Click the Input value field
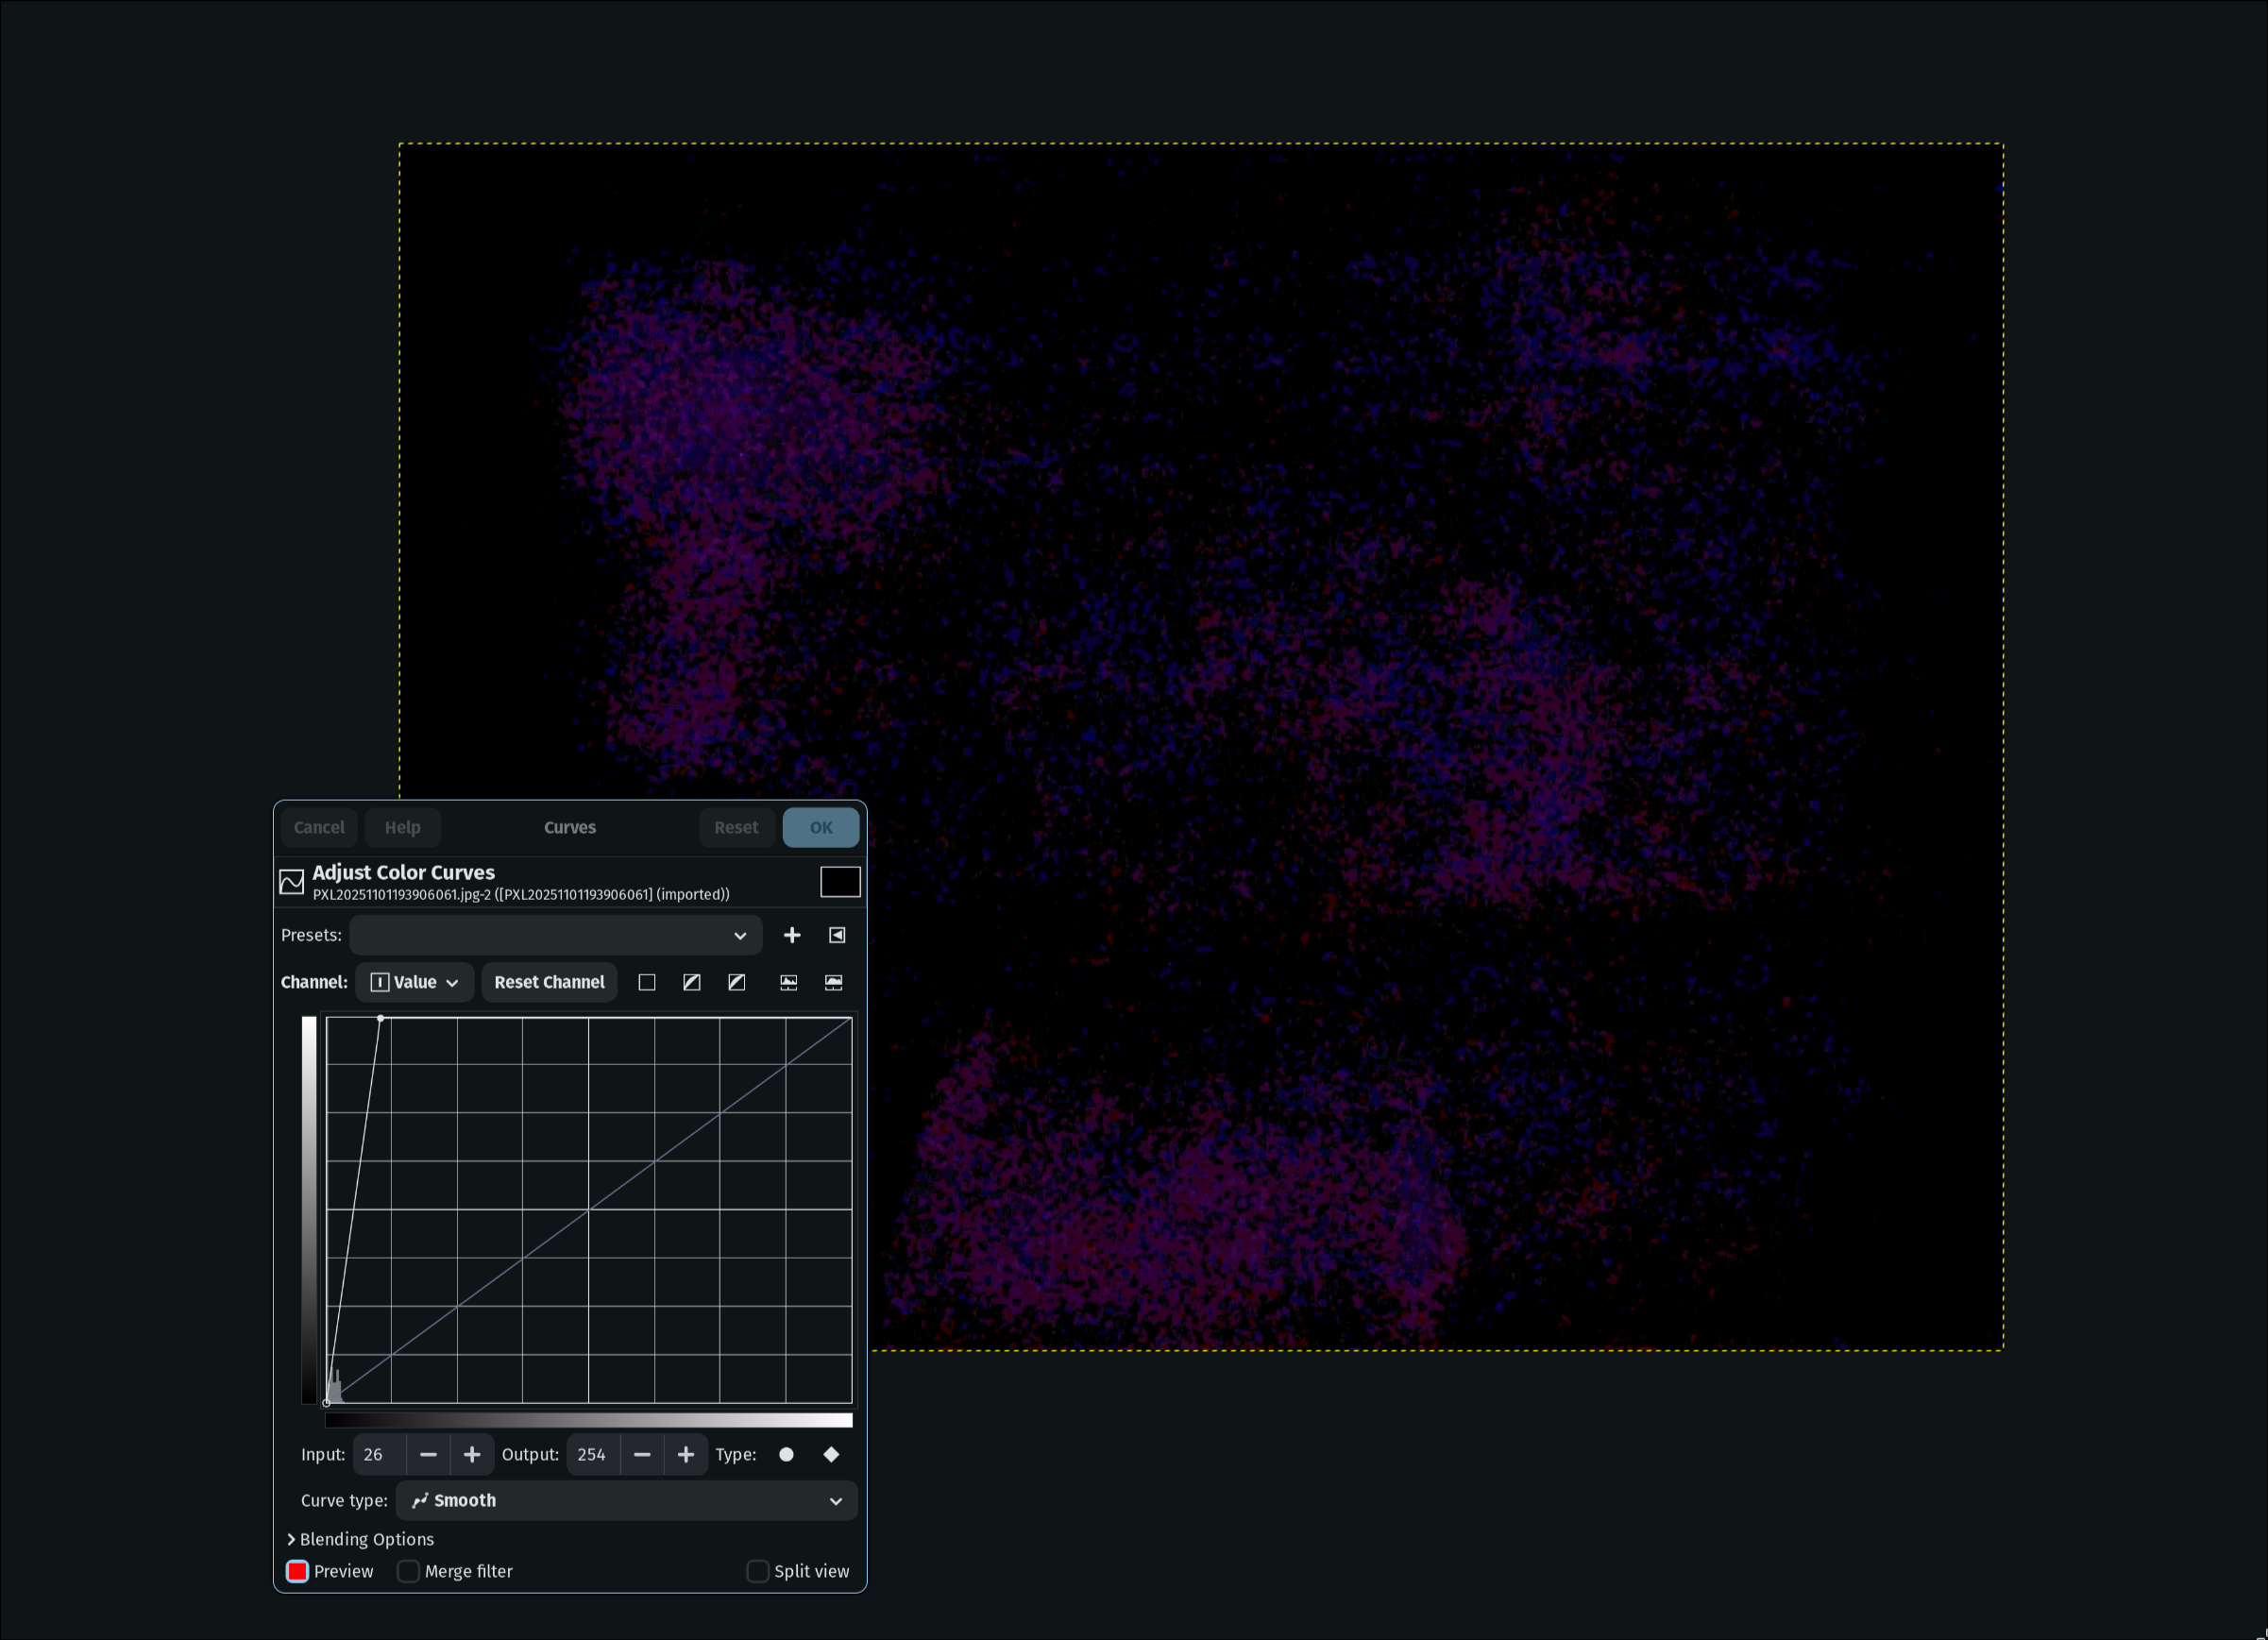The width and height of the screenshot is (2268, 1640). [379, 1454]
